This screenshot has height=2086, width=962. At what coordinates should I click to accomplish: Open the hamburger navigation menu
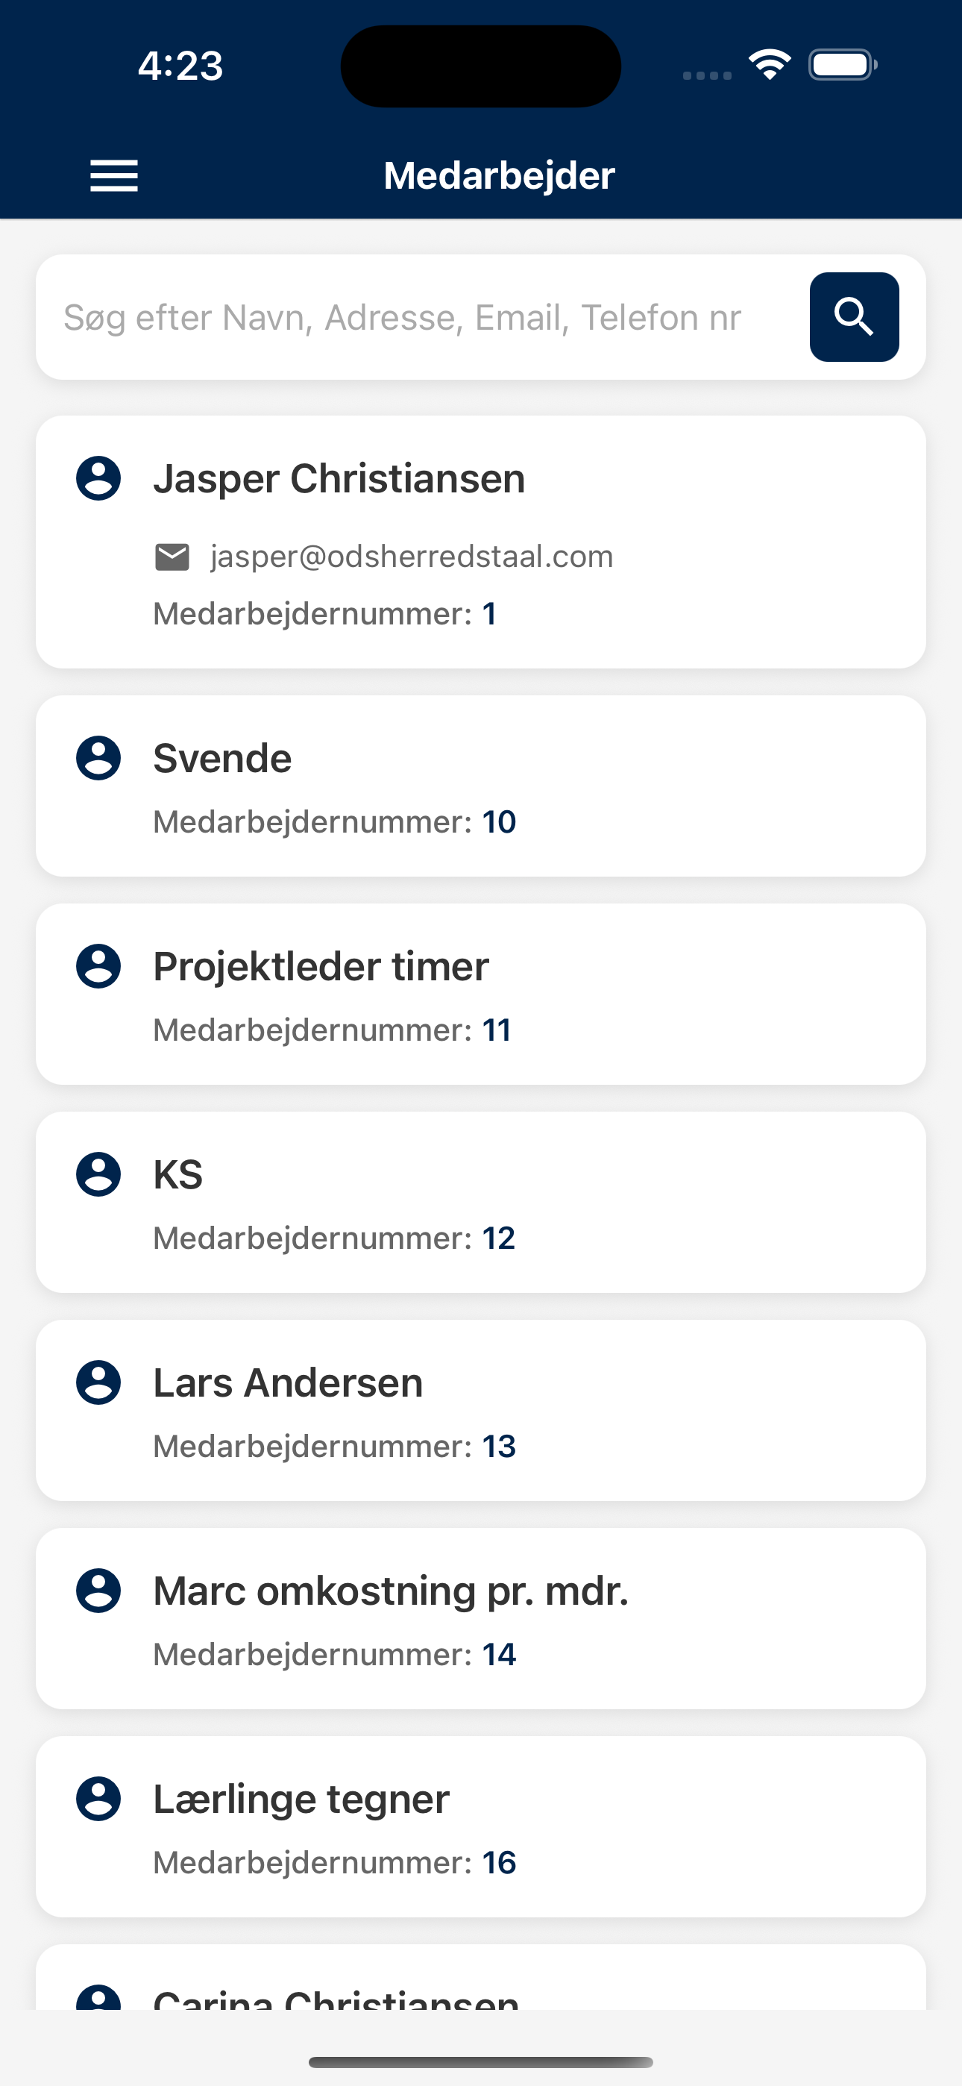click(114, 176)
